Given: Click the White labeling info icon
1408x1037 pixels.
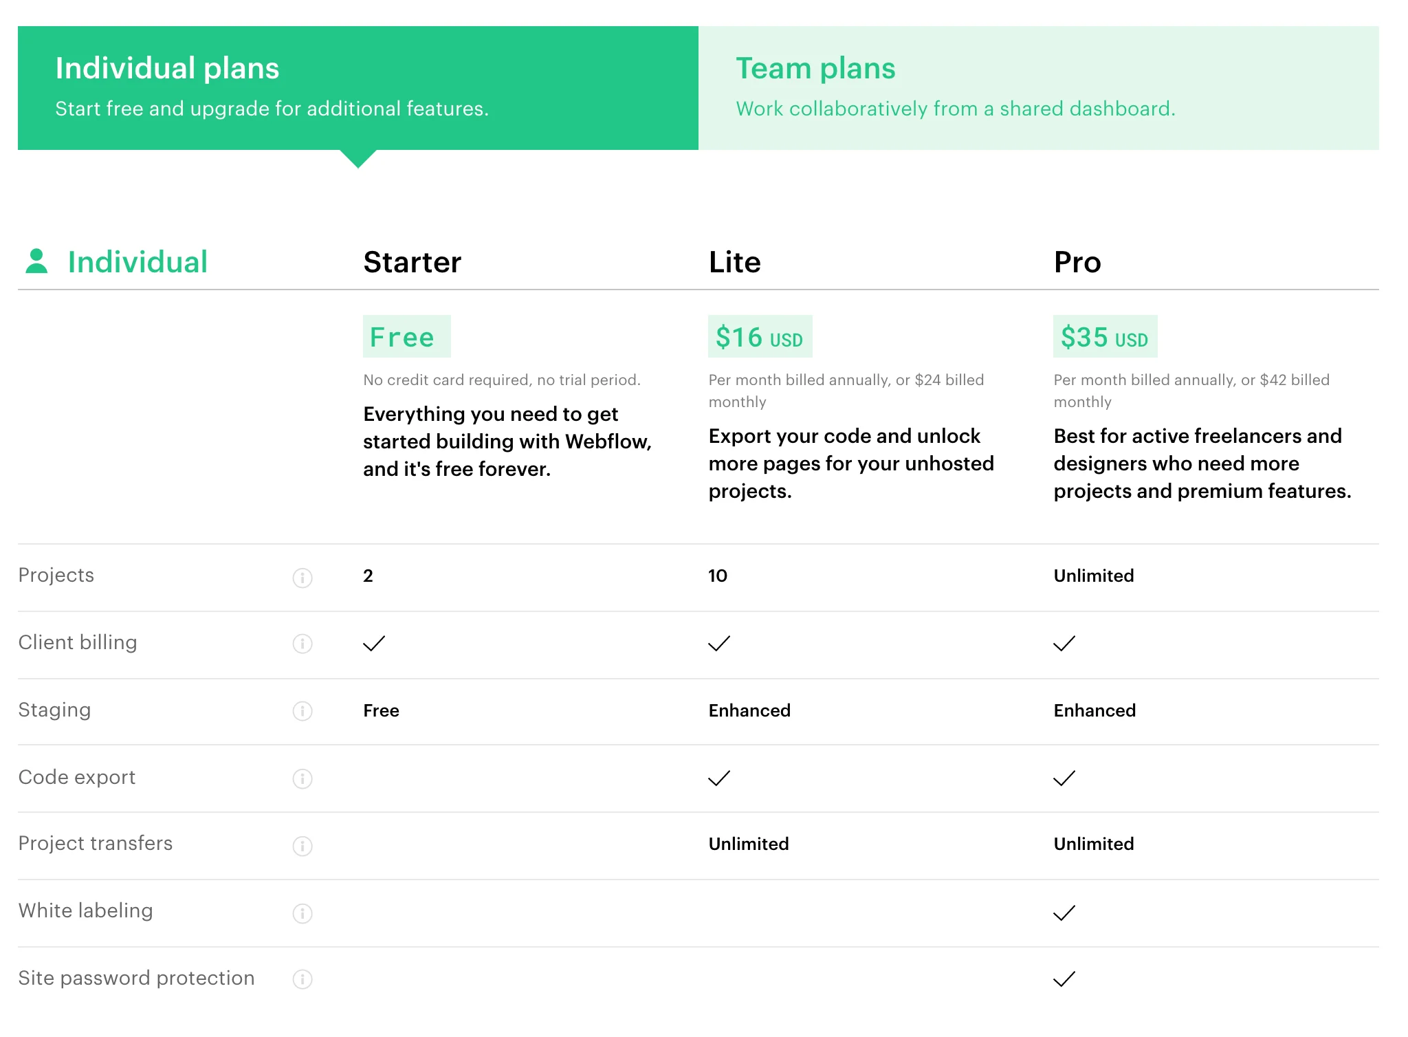Looking at the screenshot, I should pos(302,913).
